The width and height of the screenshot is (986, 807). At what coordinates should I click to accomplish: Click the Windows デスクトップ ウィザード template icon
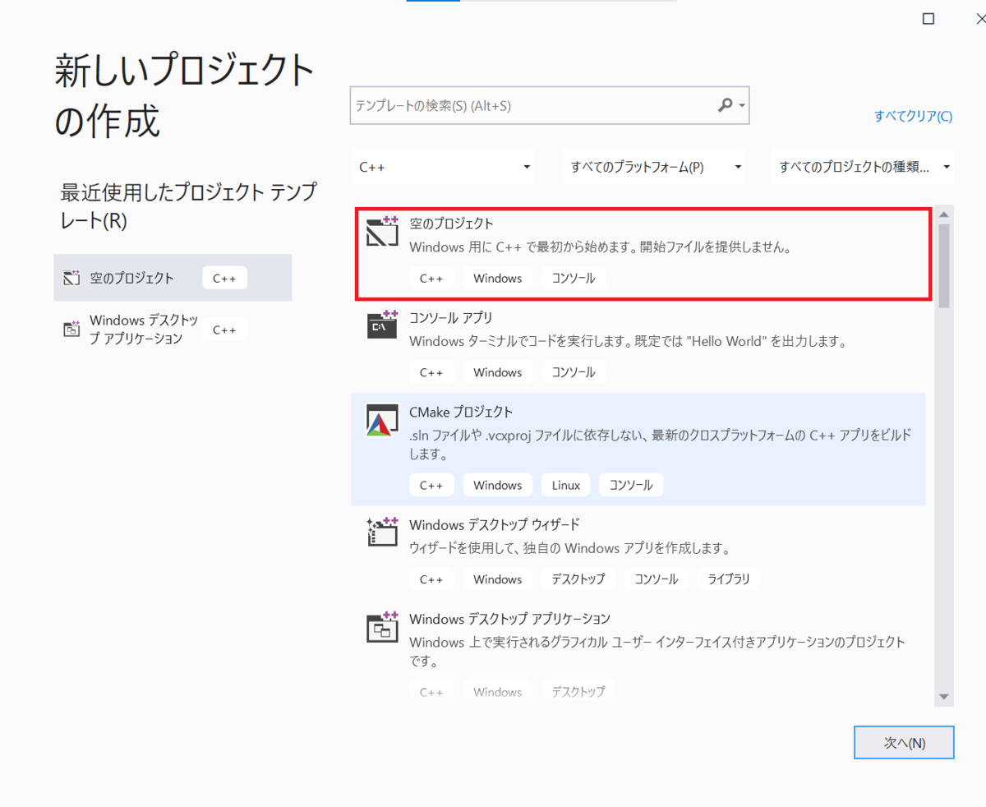tap(381, 534)
